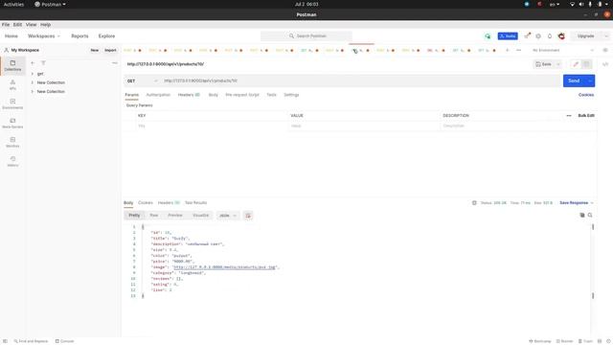Open the Mock Servers sidebar panel
The image size is (613, 345).
click(x=12, y=123)
